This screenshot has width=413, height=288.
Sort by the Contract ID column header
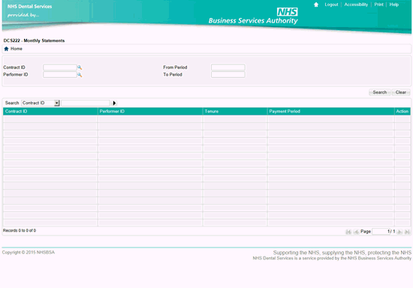coord(50,111)
